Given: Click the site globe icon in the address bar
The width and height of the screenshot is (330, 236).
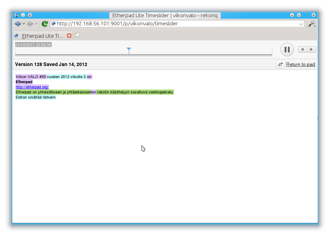Looking at the screenshot, I should pos(54,24).
